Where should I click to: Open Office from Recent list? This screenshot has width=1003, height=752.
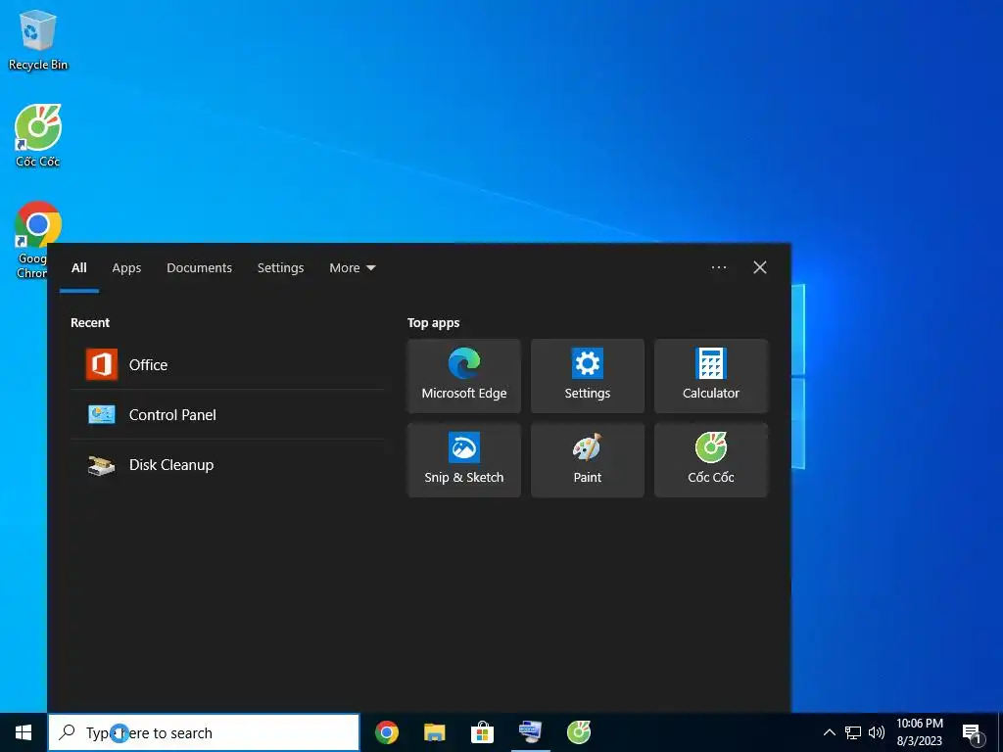click(x=227, y=364)
